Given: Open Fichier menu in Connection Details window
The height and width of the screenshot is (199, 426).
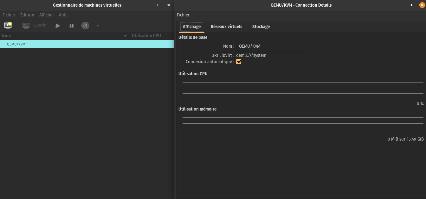Looking at the screenshot, I should tap(183, 15).
